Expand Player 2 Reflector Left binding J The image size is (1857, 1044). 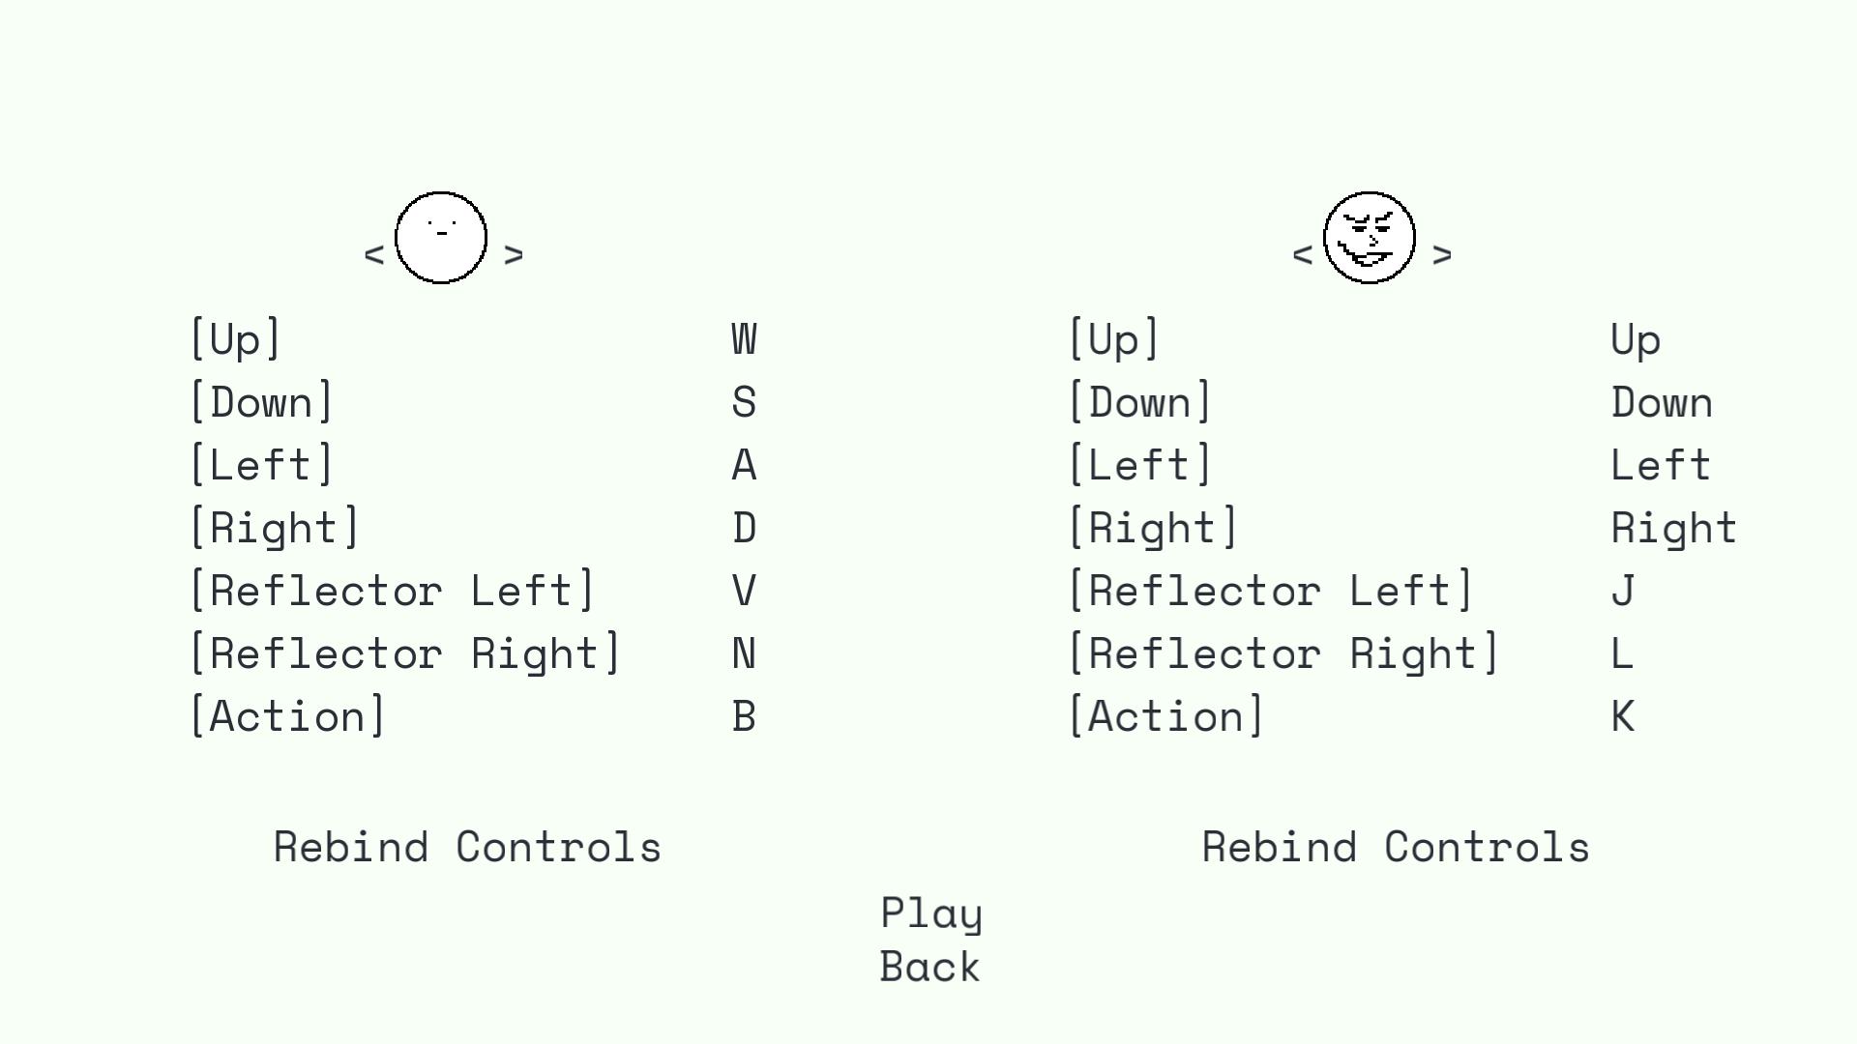click(1621, 591)
